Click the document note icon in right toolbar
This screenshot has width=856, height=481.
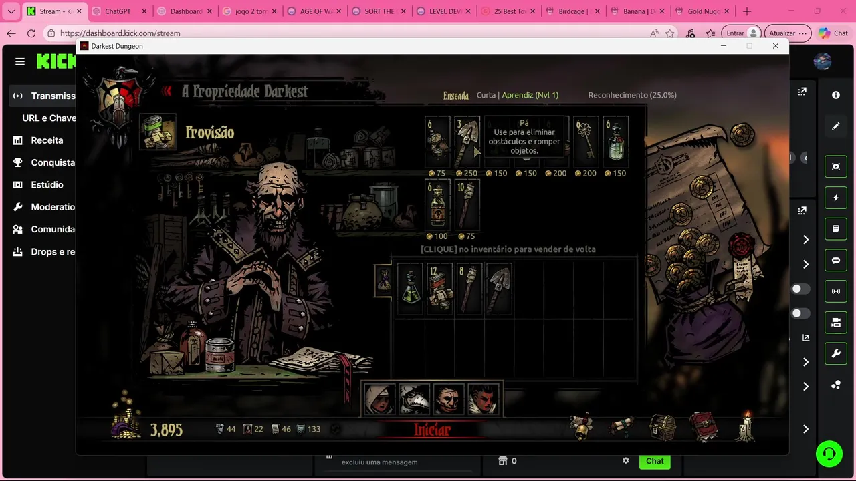tap(836, 229)
